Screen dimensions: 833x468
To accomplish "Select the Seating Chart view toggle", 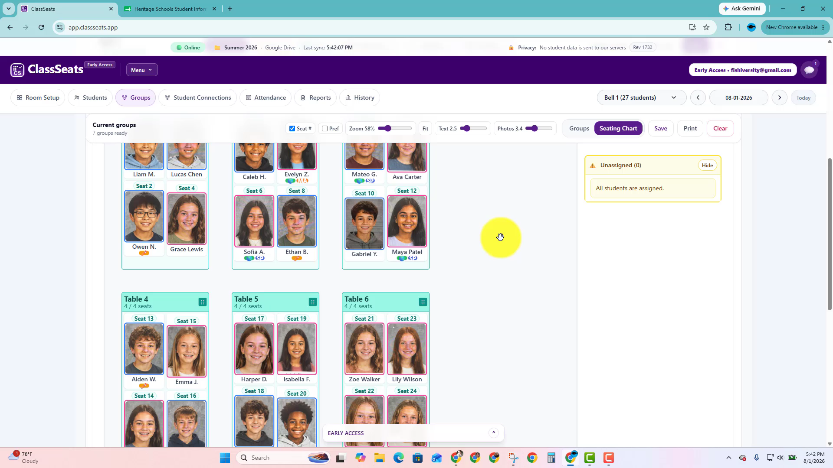I will (618, 128).
